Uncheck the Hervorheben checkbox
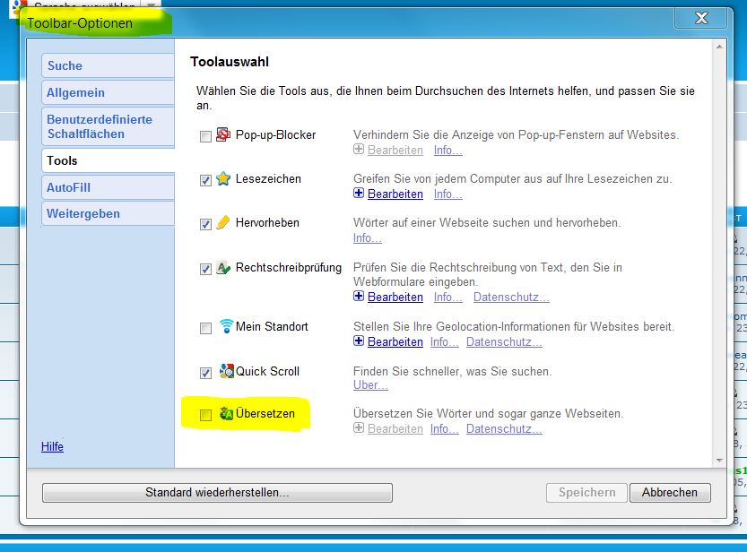Screen dimensions: 747x552 [x=205, y=224]
